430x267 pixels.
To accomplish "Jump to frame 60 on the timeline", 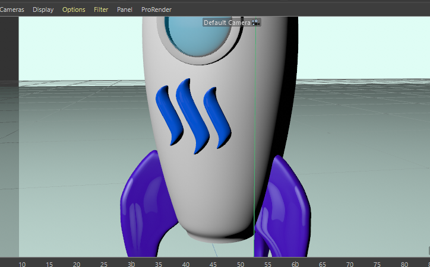I will [x=295, y=264].
